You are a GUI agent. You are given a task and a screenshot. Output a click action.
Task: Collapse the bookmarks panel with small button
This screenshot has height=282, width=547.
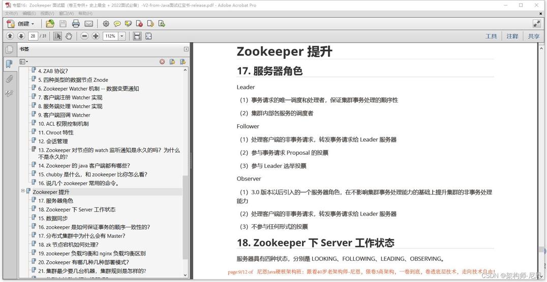click(x=186, y=49)
